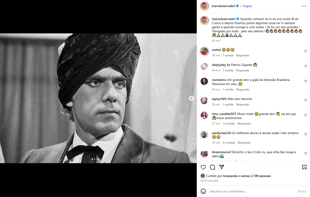
Task: Like the comment by paulla.leal.56
Action: 306,134
